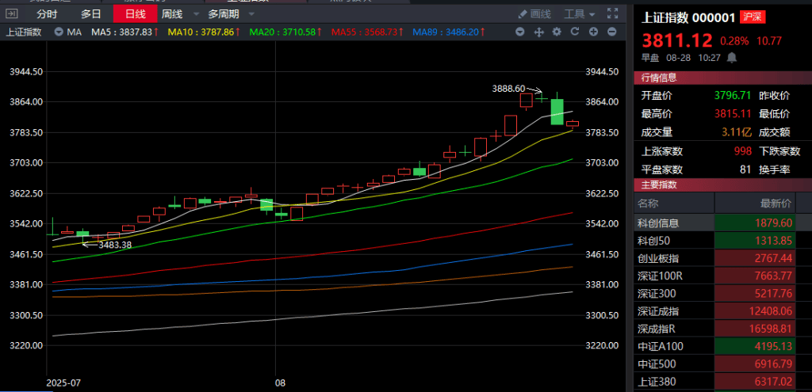Screen dimensions: 812x392
Task: Click the 最高价 value 3815.11
Action: (x=733, y=114)
